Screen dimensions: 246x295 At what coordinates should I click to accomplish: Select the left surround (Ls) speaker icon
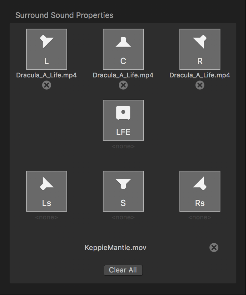tap(46, 191)
